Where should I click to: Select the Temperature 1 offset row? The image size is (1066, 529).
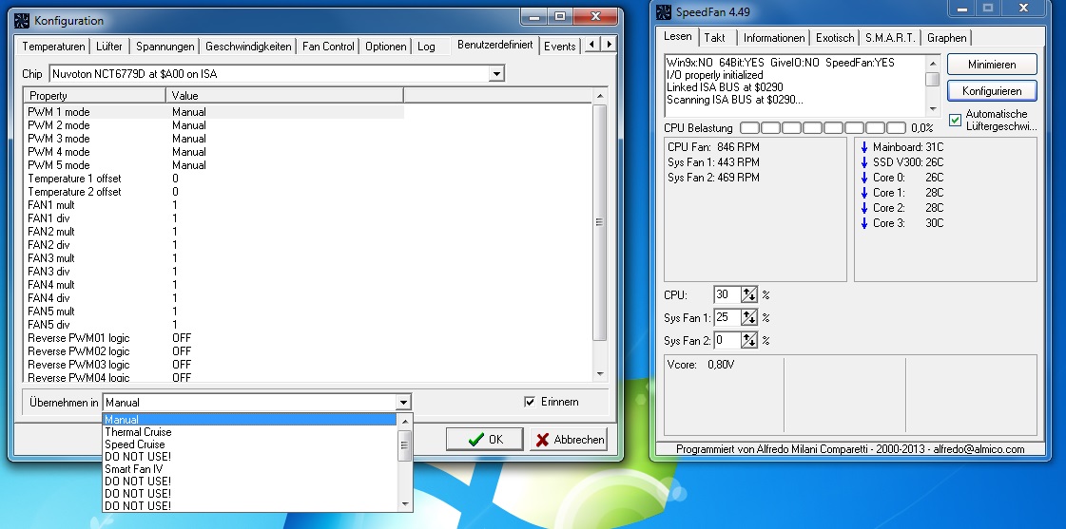(213, 179)
